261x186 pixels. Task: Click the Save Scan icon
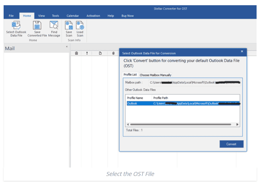click(69, 25)
